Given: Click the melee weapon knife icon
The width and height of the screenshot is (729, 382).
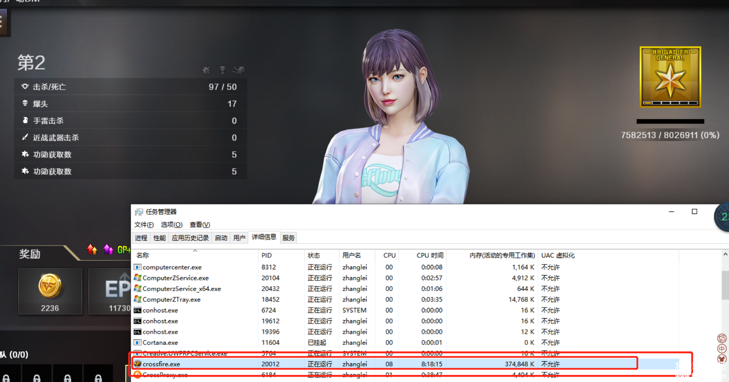Looking at the screenshot, I should tap(25, 137).
